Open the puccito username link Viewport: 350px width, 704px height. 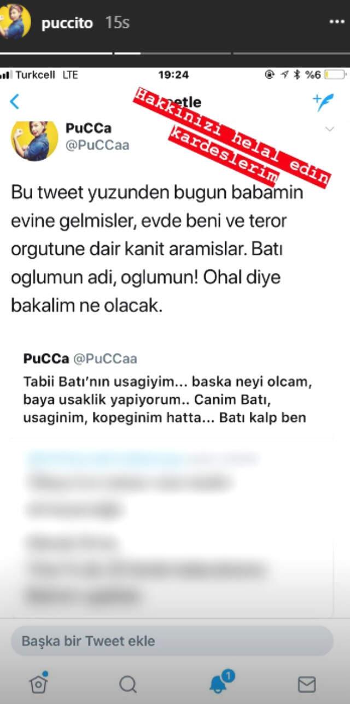(67, 23)
